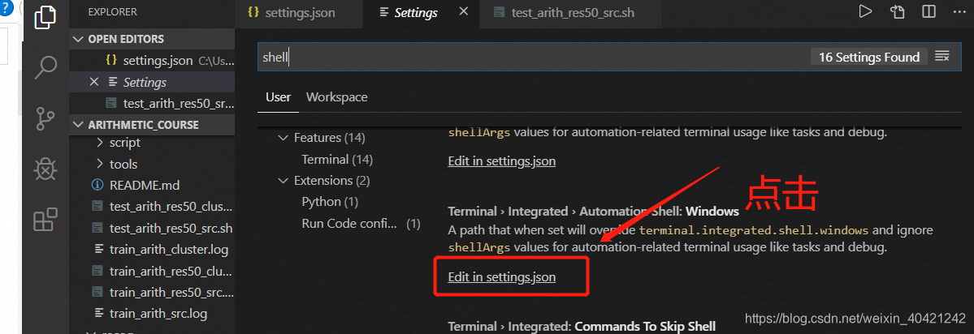This screenshot has width=974, height=334.
Task: Click the settings search box containing shell
Action: pyautogui.click(x=535, y=58)
